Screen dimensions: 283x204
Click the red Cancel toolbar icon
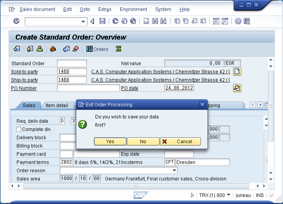[x=133, y=21]
